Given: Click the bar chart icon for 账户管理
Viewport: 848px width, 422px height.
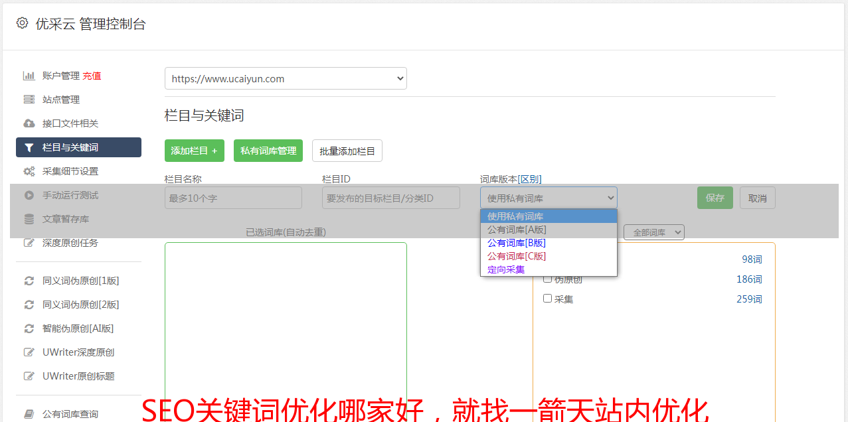Looking at the screenshot, I should (x=29, y=76).
